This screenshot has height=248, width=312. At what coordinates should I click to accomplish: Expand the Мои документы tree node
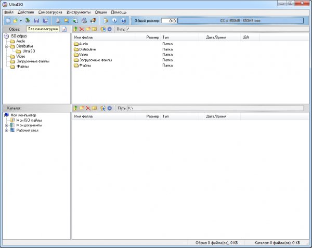7,125
